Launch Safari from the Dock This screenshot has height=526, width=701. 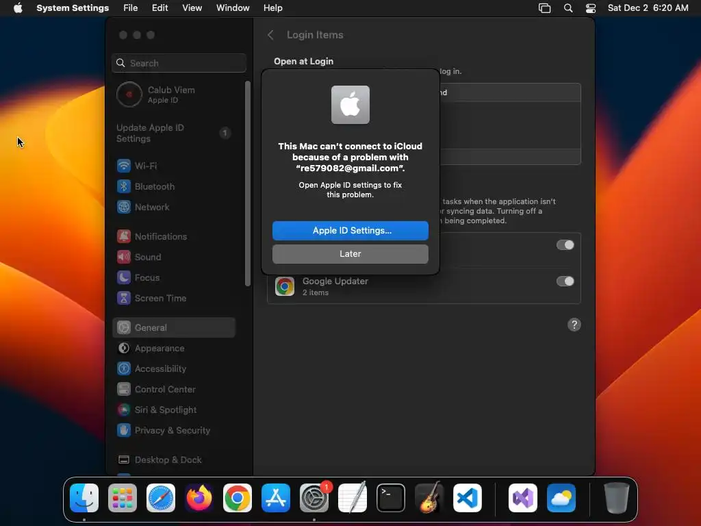(161, 498)
